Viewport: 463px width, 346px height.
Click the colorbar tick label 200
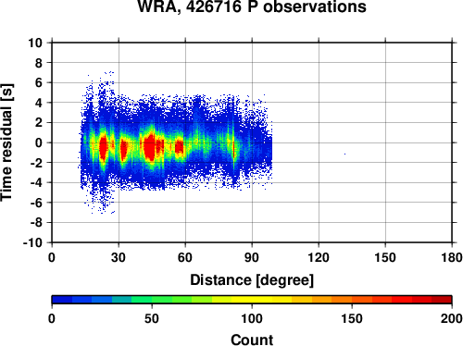pyautogui.click(x=452, y=318)
